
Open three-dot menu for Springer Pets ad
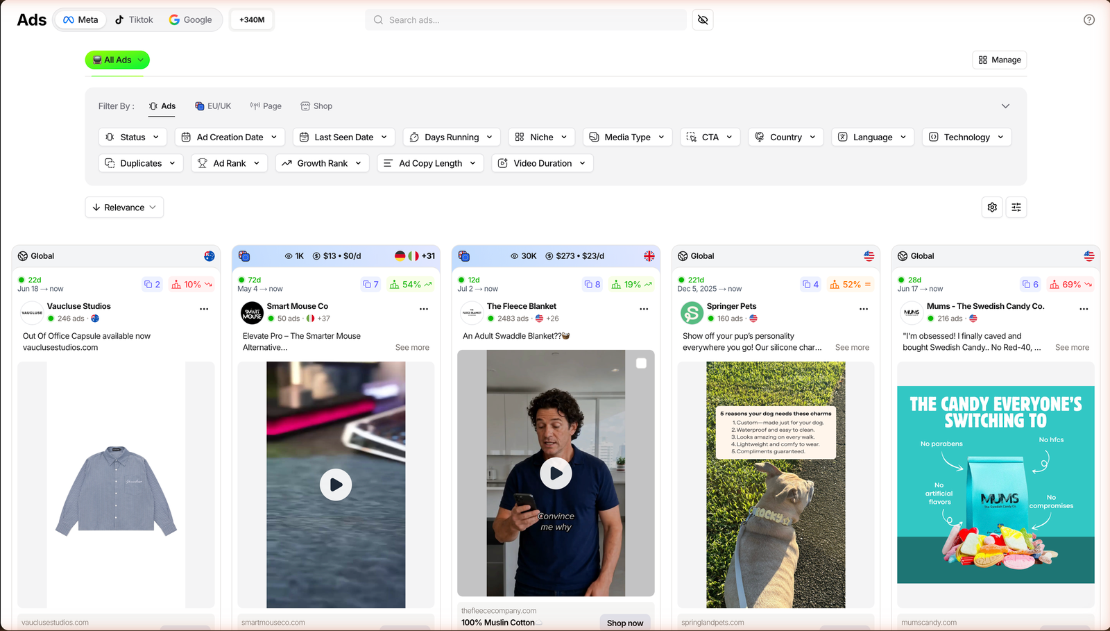[864, 309]
